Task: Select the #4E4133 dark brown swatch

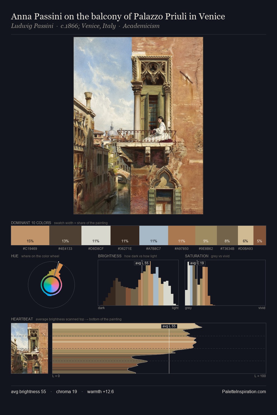Action: pos(65,235)
